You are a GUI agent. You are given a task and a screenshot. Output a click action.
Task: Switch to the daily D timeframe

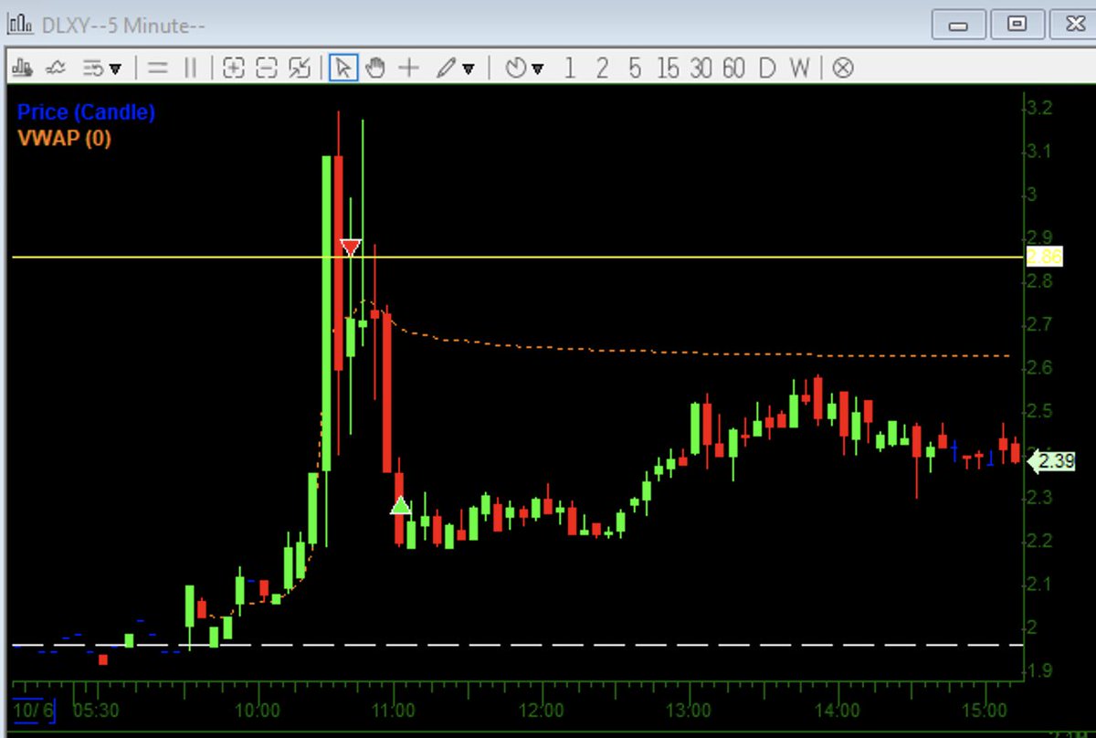[x=767, y=68]
